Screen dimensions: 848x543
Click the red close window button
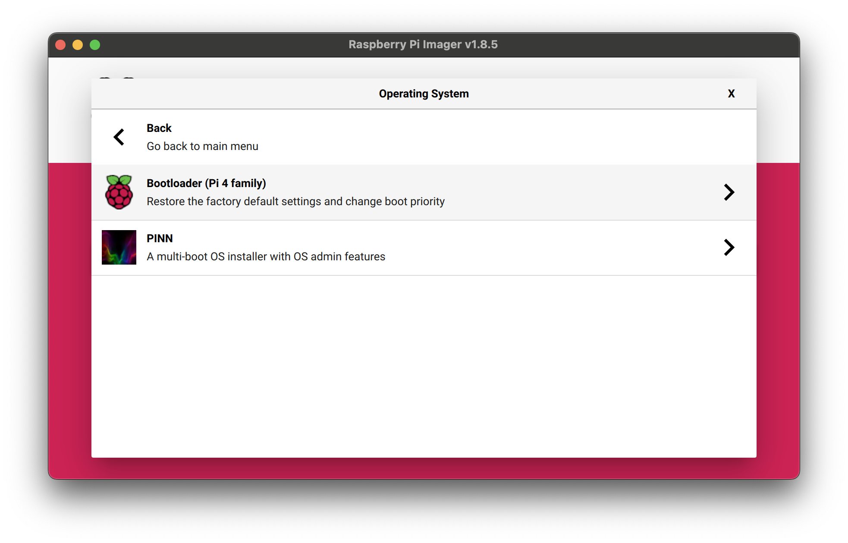click(x=60, y=45)
